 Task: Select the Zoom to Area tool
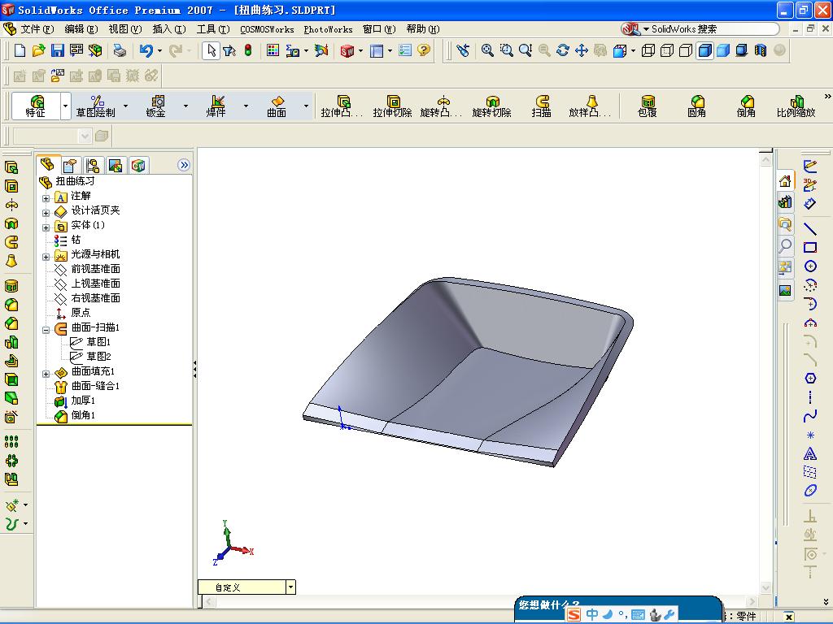506,50
